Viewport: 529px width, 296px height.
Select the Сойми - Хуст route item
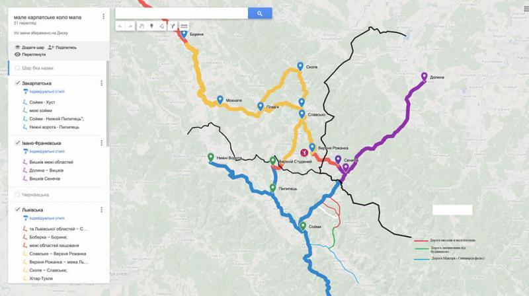[42, 102]
